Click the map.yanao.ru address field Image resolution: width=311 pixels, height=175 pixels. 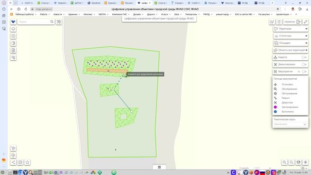point(44,9)
